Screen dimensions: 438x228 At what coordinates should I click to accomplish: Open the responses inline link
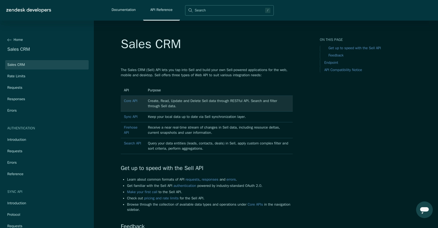tap(210, 180)
